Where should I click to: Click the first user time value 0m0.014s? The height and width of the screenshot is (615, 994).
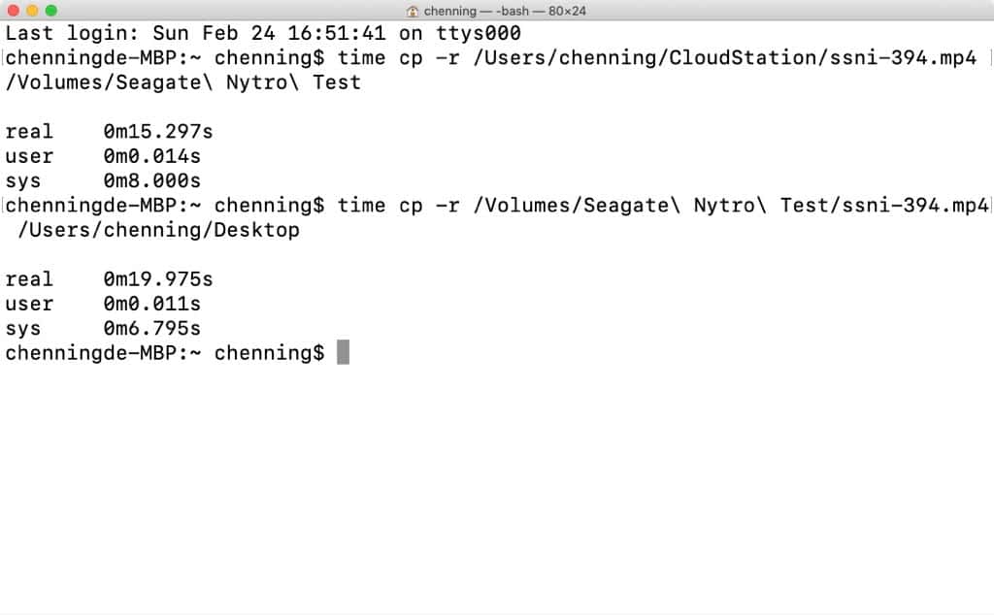click(152, 156)
